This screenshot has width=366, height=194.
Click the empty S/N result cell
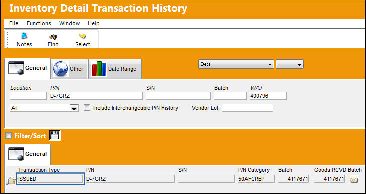[206, 179]
